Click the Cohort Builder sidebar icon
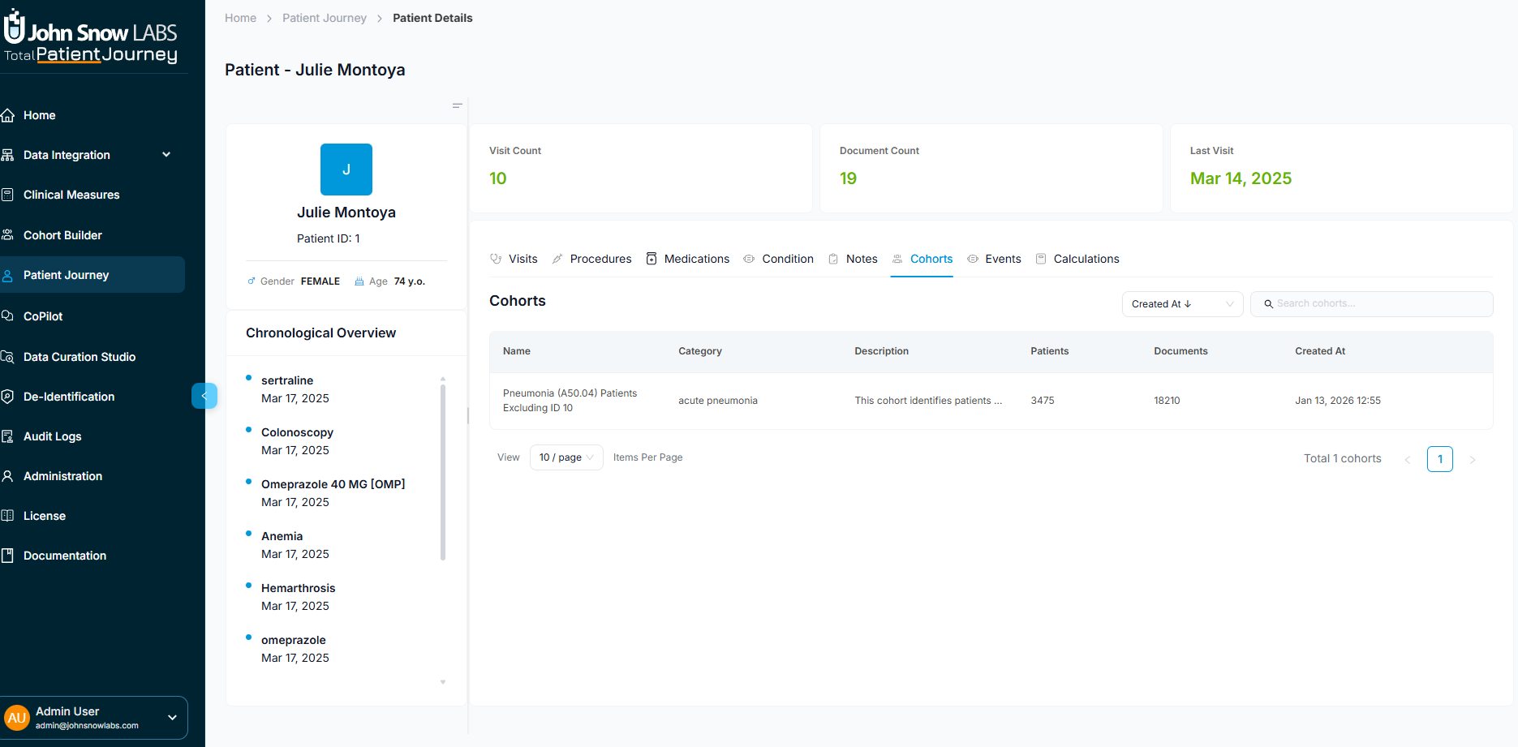The height and width of the screenshot is (747, 1518). click(8, 235)
